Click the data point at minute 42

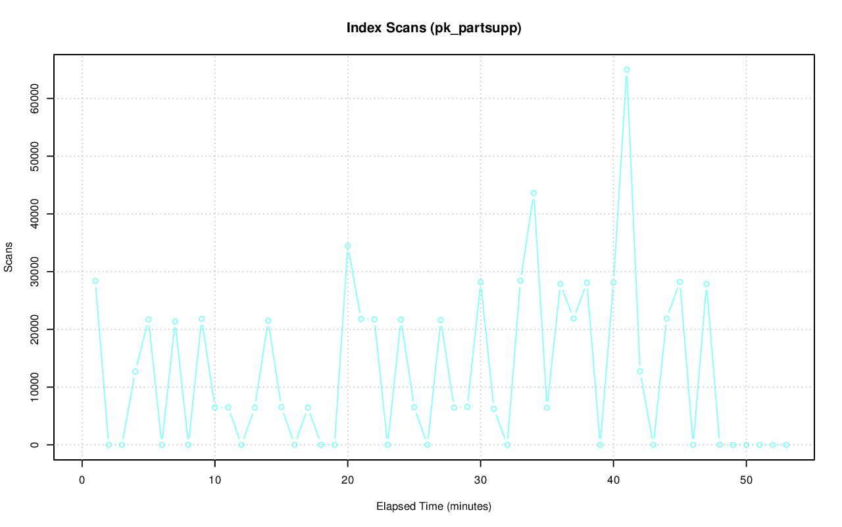[x=640, y=372]
